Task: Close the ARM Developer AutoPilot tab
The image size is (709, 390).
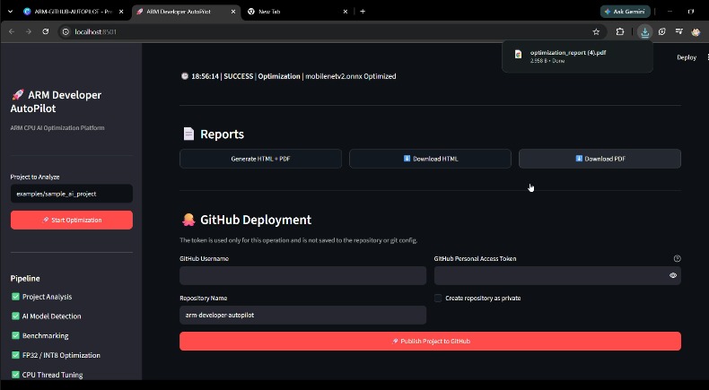Action: [233, 12]
